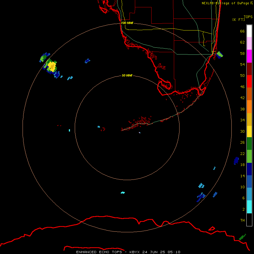Click the dark green echo at bottom-right corner
The height and width of the screenshot is (254, 254).
pos(242,237)
